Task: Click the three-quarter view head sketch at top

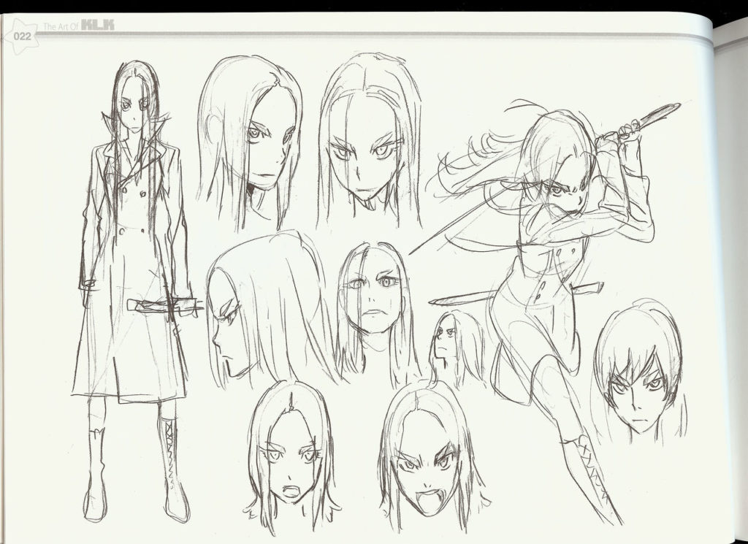Action: click(x=252, y=139)
